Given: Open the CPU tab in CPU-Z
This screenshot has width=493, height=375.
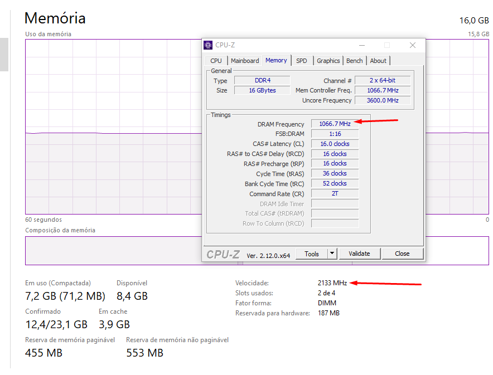Looking at the screenshot, I should pyautogui.click(x=216, y=61).
